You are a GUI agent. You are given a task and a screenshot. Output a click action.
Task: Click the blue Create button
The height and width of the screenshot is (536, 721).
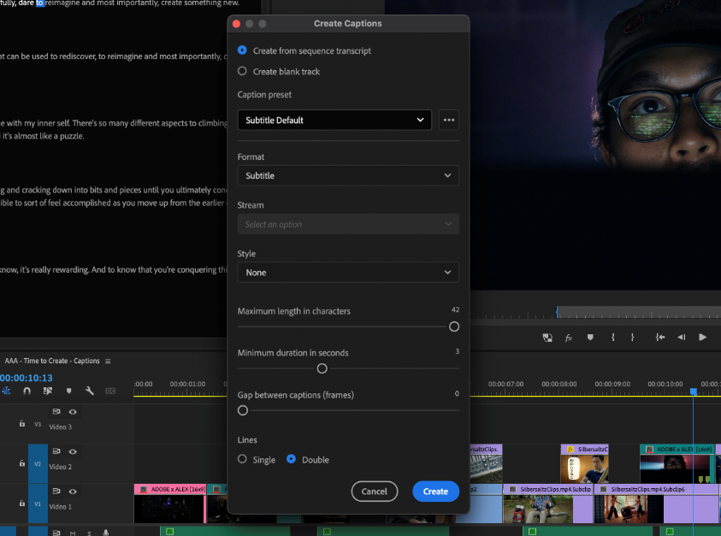pyautogui.click(x=435, y=492)
